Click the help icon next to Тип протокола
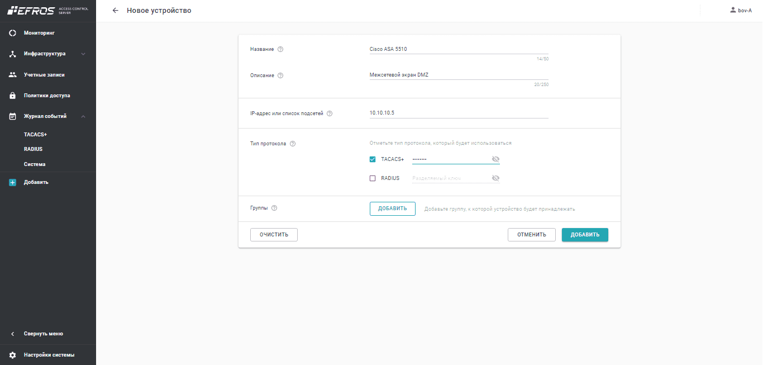Viewport: 763px width, 365px height. click(x=293, y=144)
